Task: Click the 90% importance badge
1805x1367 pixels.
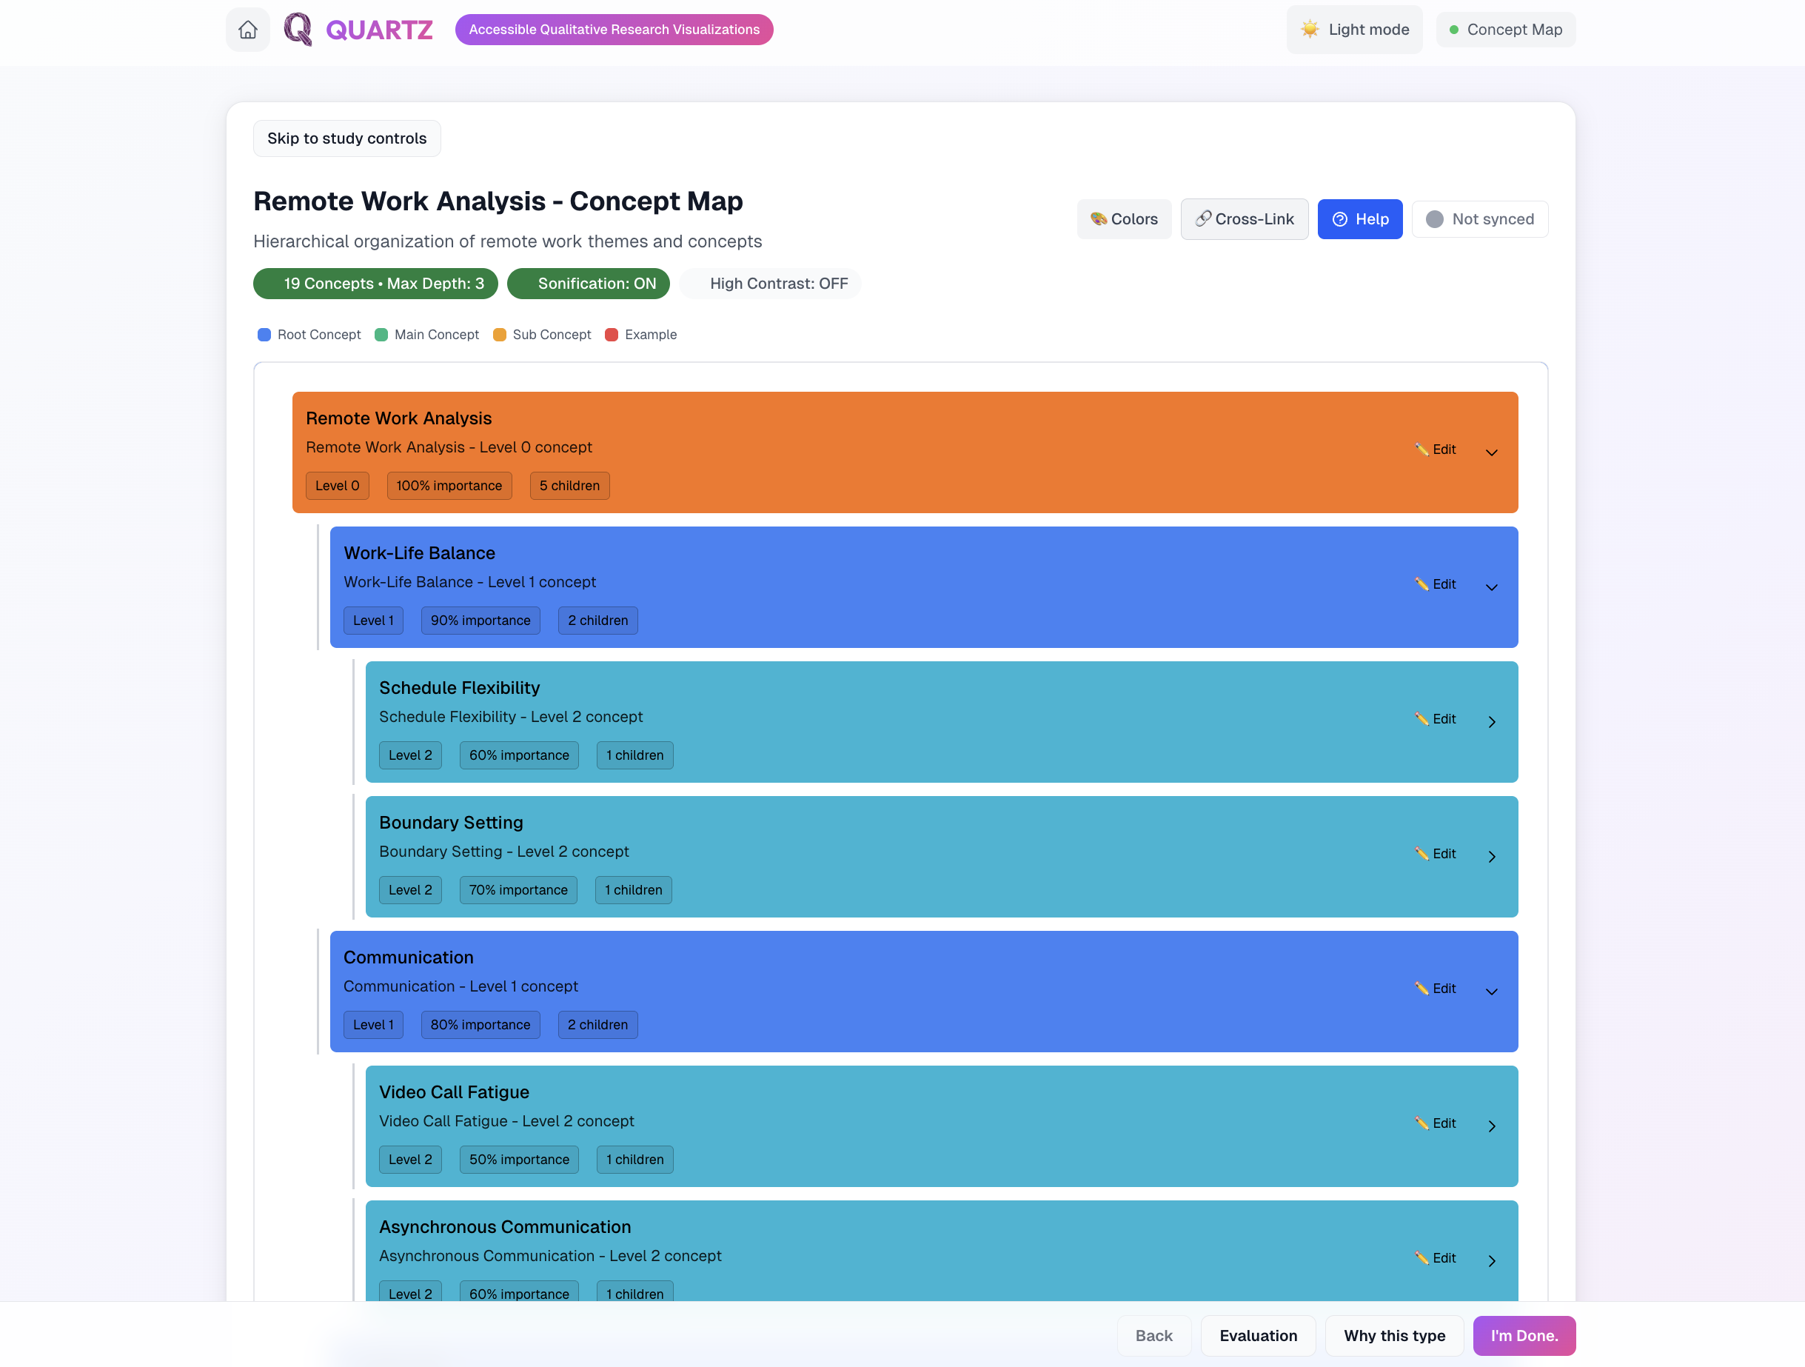Action: [480, 619]
